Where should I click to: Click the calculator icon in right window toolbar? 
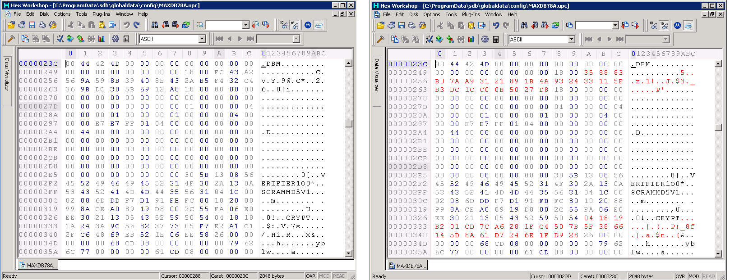(x=496, y=39)
